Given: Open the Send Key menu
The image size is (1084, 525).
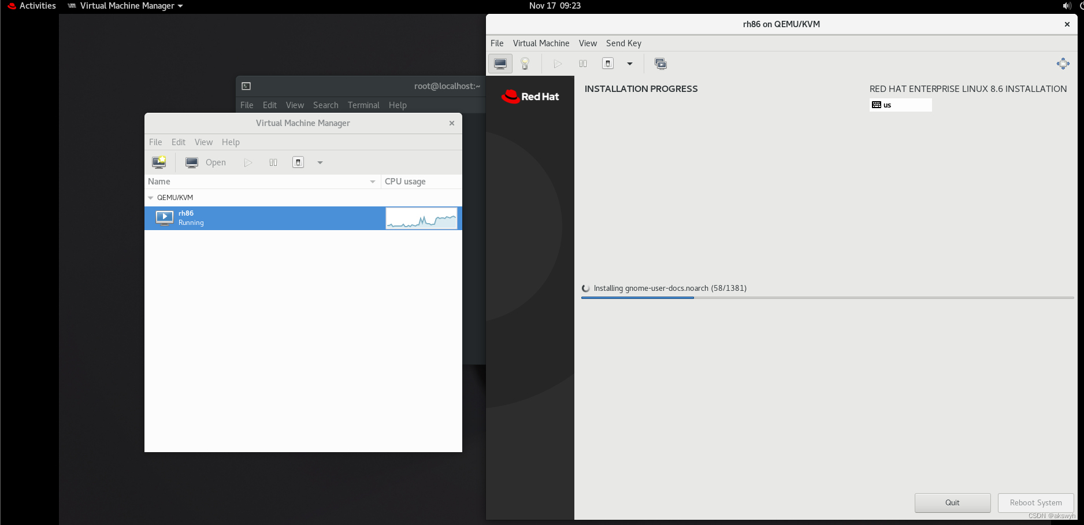Looking at the screenshot, I should point(623,43).
